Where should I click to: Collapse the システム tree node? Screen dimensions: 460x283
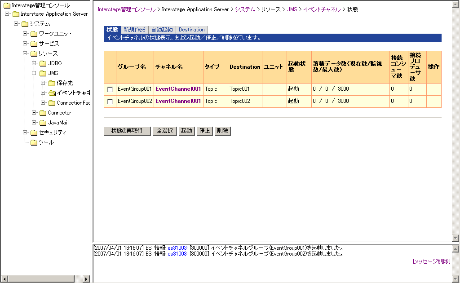[x=16, y=23]
